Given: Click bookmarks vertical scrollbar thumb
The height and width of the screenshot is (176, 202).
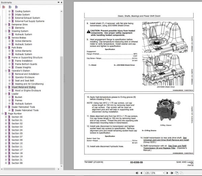Looking at the screenshot, I should point(62,110).
